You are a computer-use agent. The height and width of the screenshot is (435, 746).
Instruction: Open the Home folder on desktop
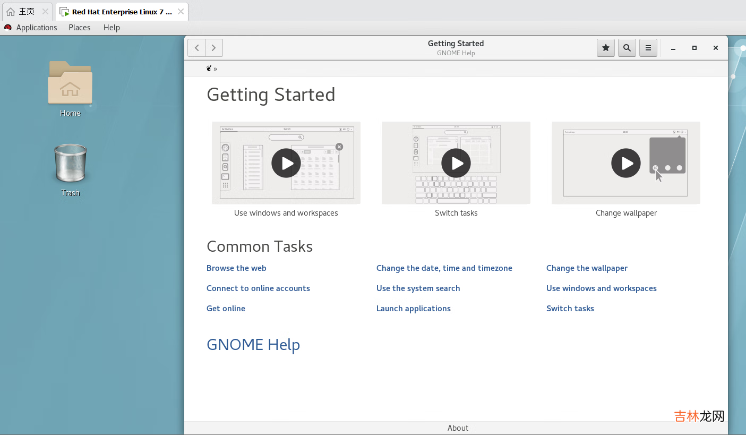[70, 84]
